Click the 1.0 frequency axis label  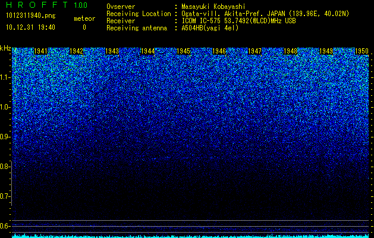(5, 107)
